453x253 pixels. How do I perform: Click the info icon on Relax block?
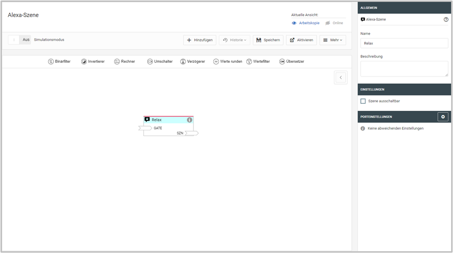click(x=190, y=120)
